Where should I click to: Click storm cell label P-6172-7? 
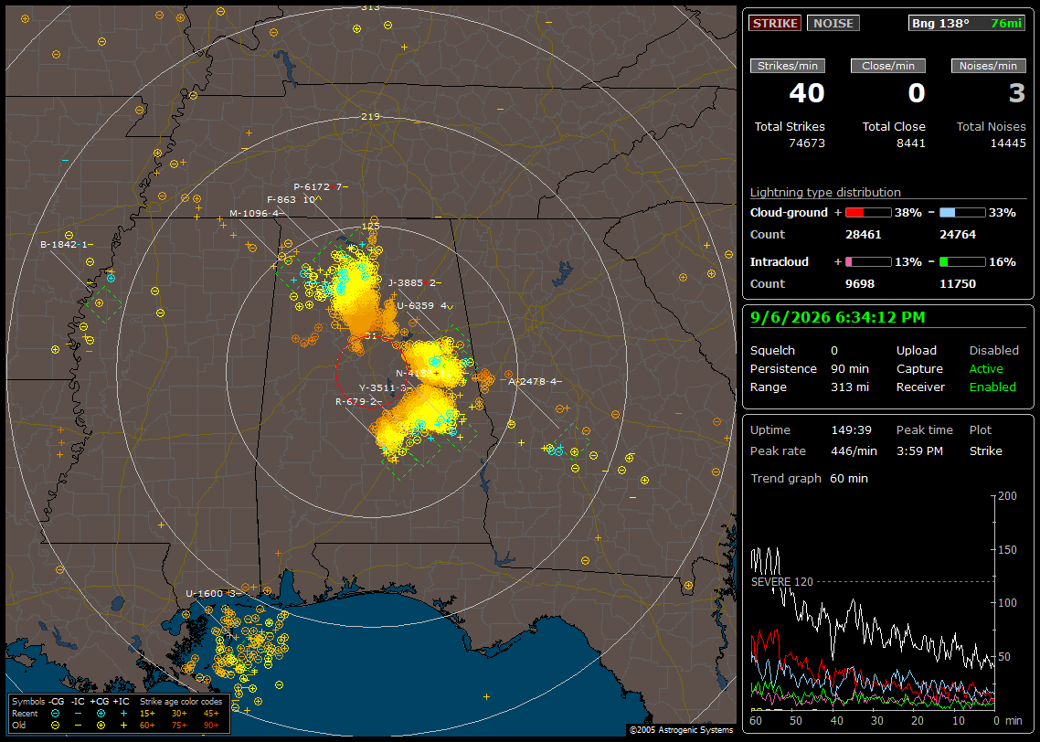(x=321, y=187)
